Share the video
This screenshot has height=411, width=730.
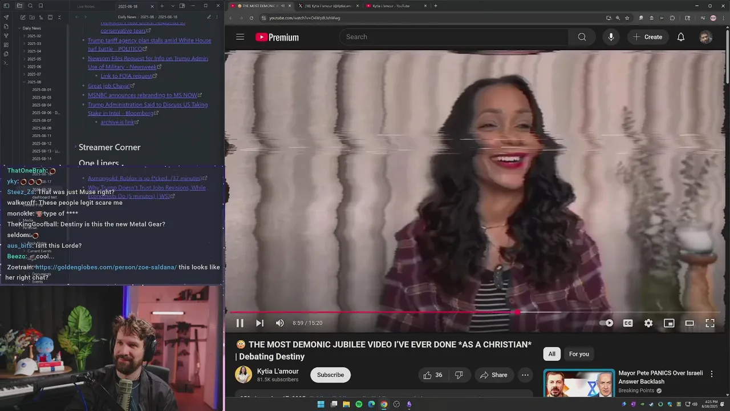[494, 375]
